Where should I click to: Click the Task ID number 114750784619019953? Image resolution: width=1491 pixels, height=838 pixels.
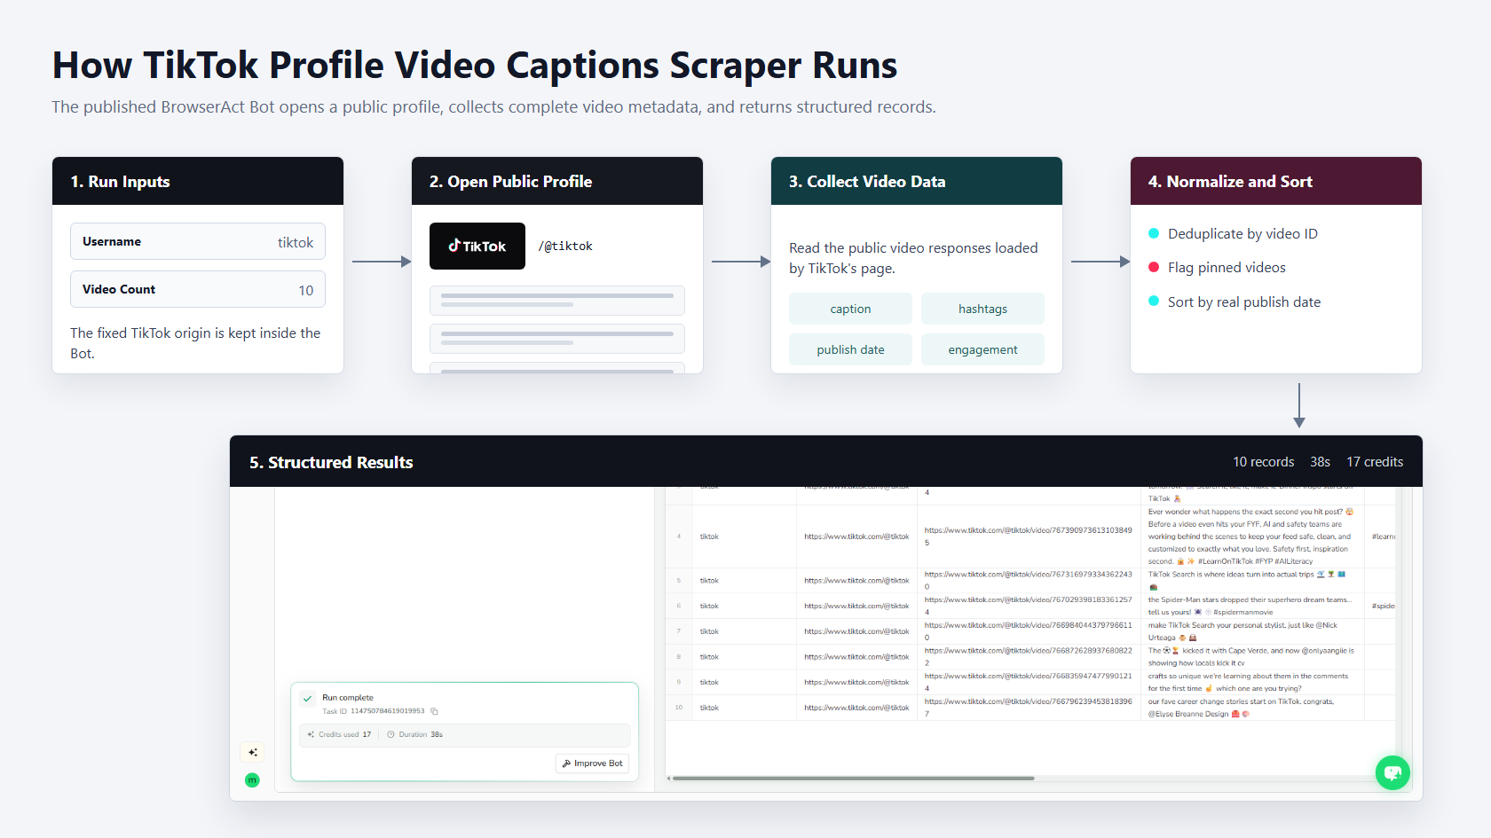(387, 711)
